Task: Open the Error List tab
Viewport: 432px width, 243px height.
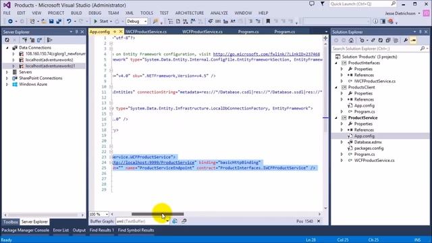Action: 61,230
